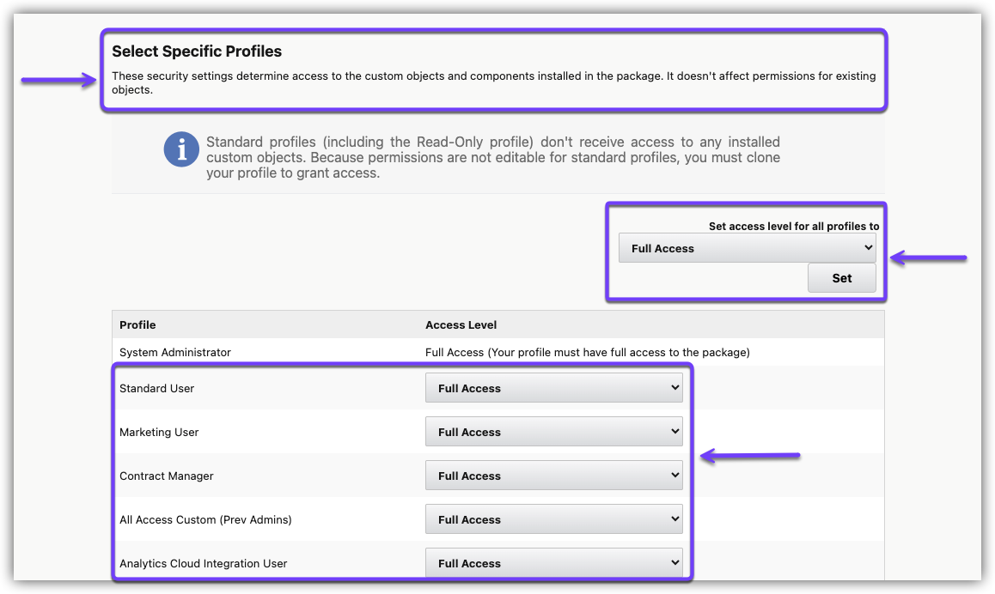Click the purple arrow pointing at the heading

click(x=59, y=81)
